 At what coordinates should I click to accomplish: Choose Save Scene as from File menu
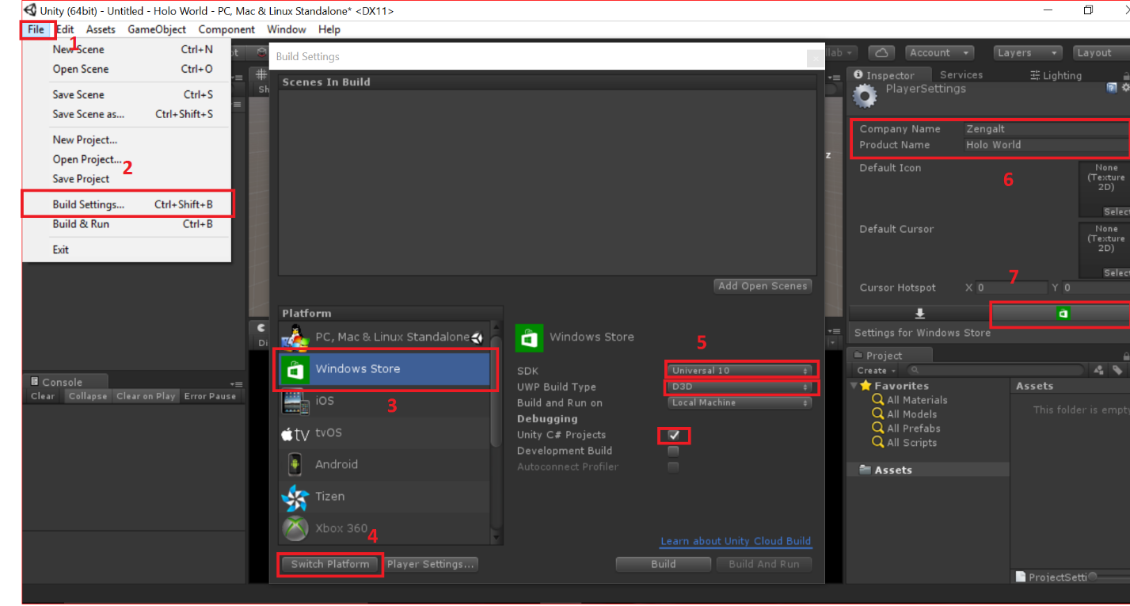point(127,114)
